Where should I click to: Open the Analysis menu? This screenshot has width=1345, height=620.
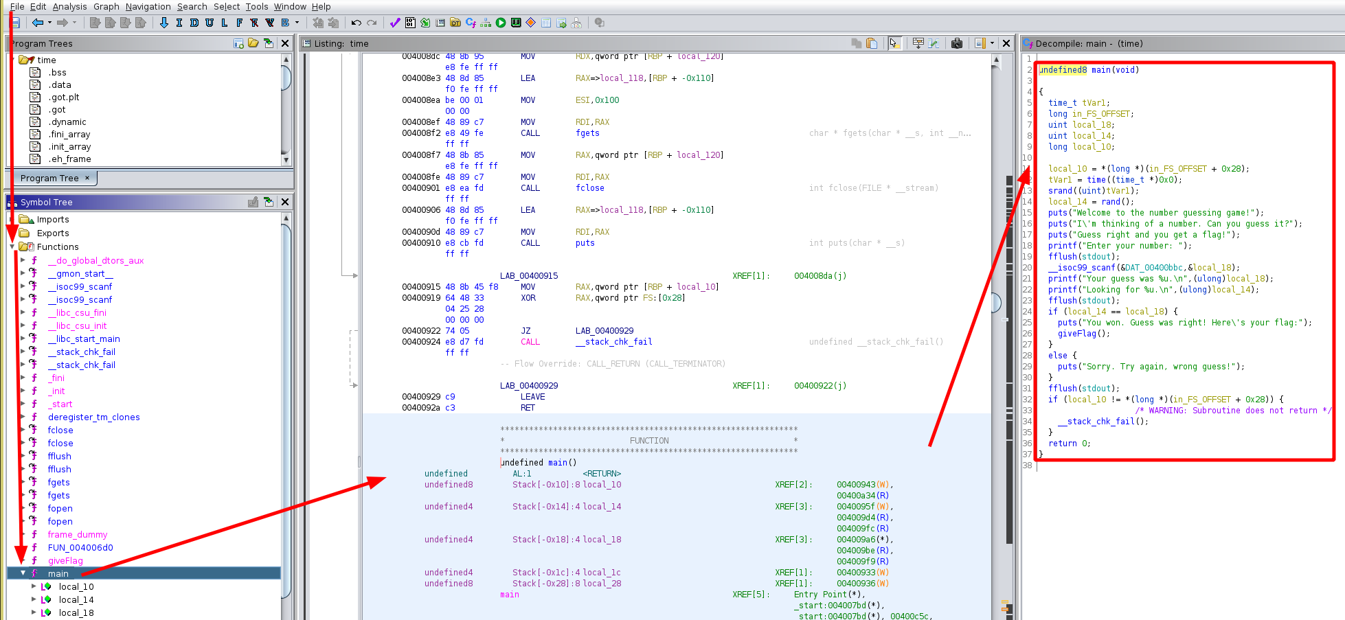pos(70,6)
